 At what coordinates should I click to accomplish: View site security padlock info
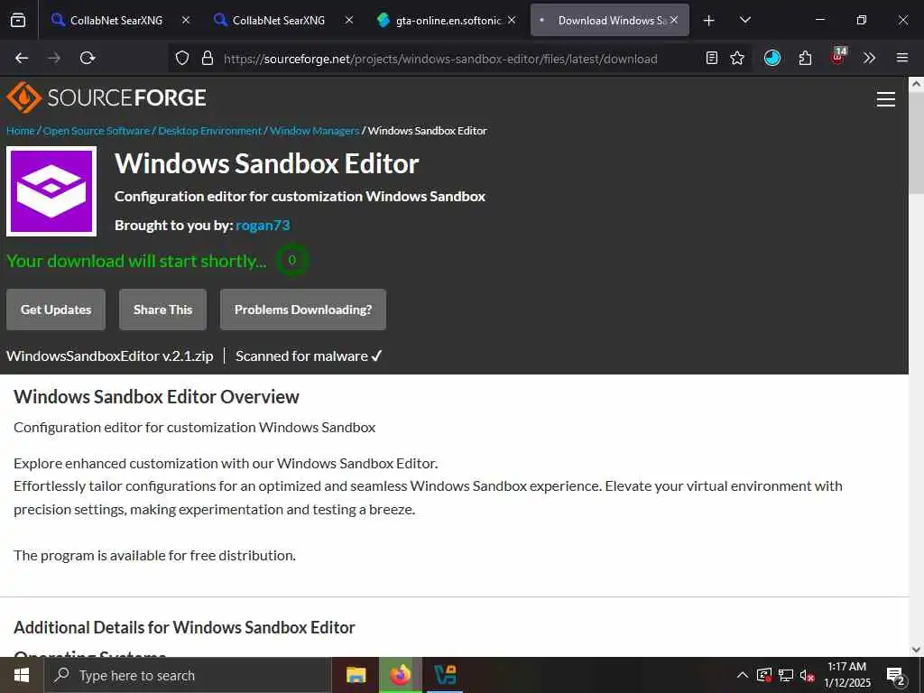[x=207, y=58]
